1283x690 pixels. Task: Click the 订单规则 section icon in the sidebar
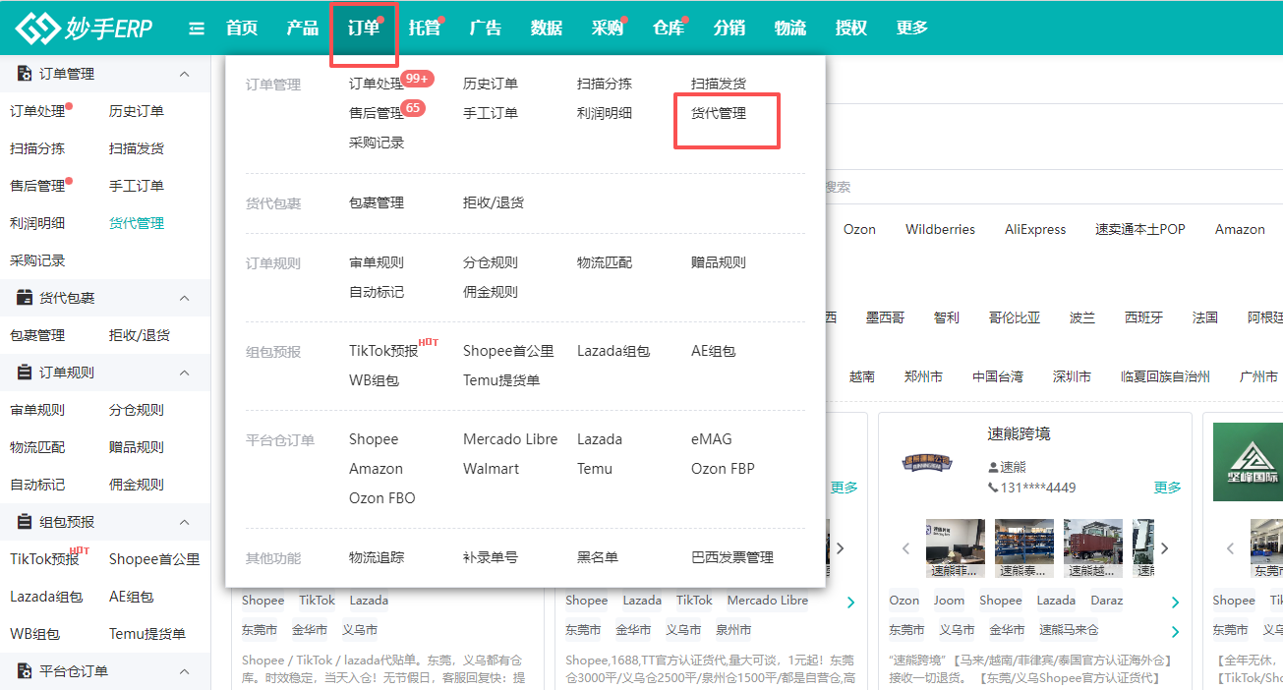[25, 373]
